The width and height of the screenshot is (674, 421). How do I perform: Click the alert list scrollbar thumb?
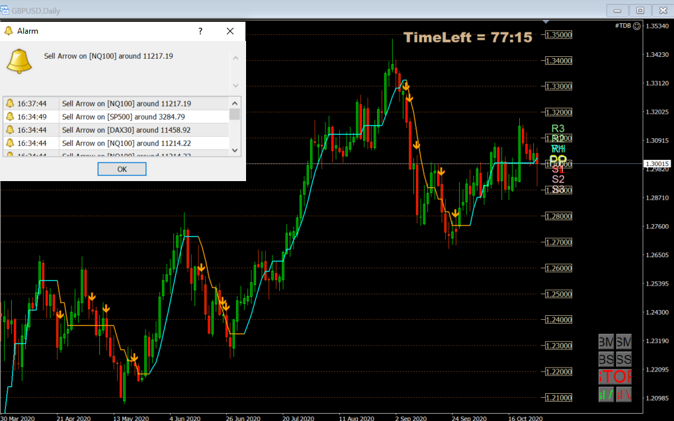click(x=235, y=114)
